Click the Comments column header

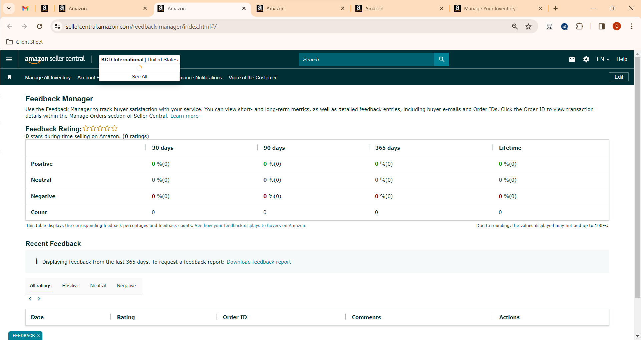[x=366, y=317]
